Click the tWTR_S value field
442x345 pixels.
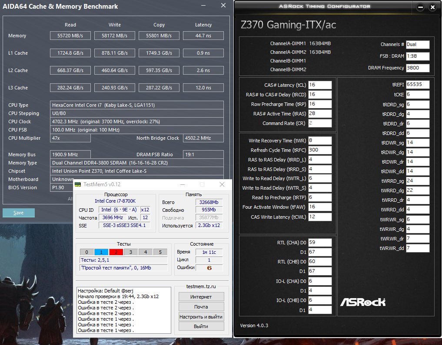320,188
